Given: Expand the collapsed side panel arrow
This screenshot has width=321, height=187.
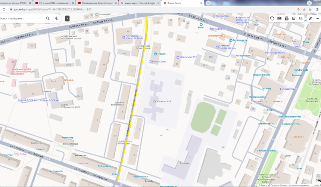Looking at the screenshot, I should [67, 18].
